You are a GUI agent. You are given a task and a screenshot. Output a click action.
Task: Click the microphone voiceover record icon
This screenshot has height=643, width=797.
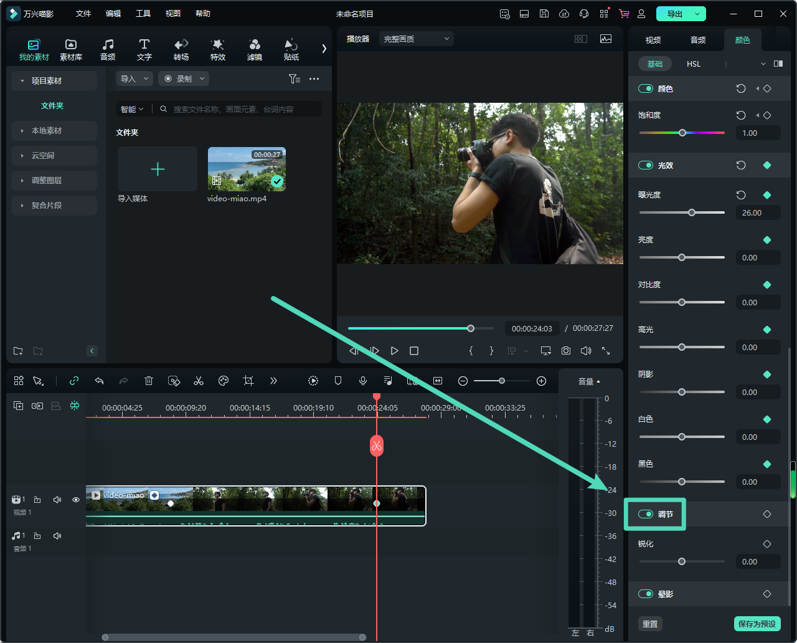[x=363, y=381]
